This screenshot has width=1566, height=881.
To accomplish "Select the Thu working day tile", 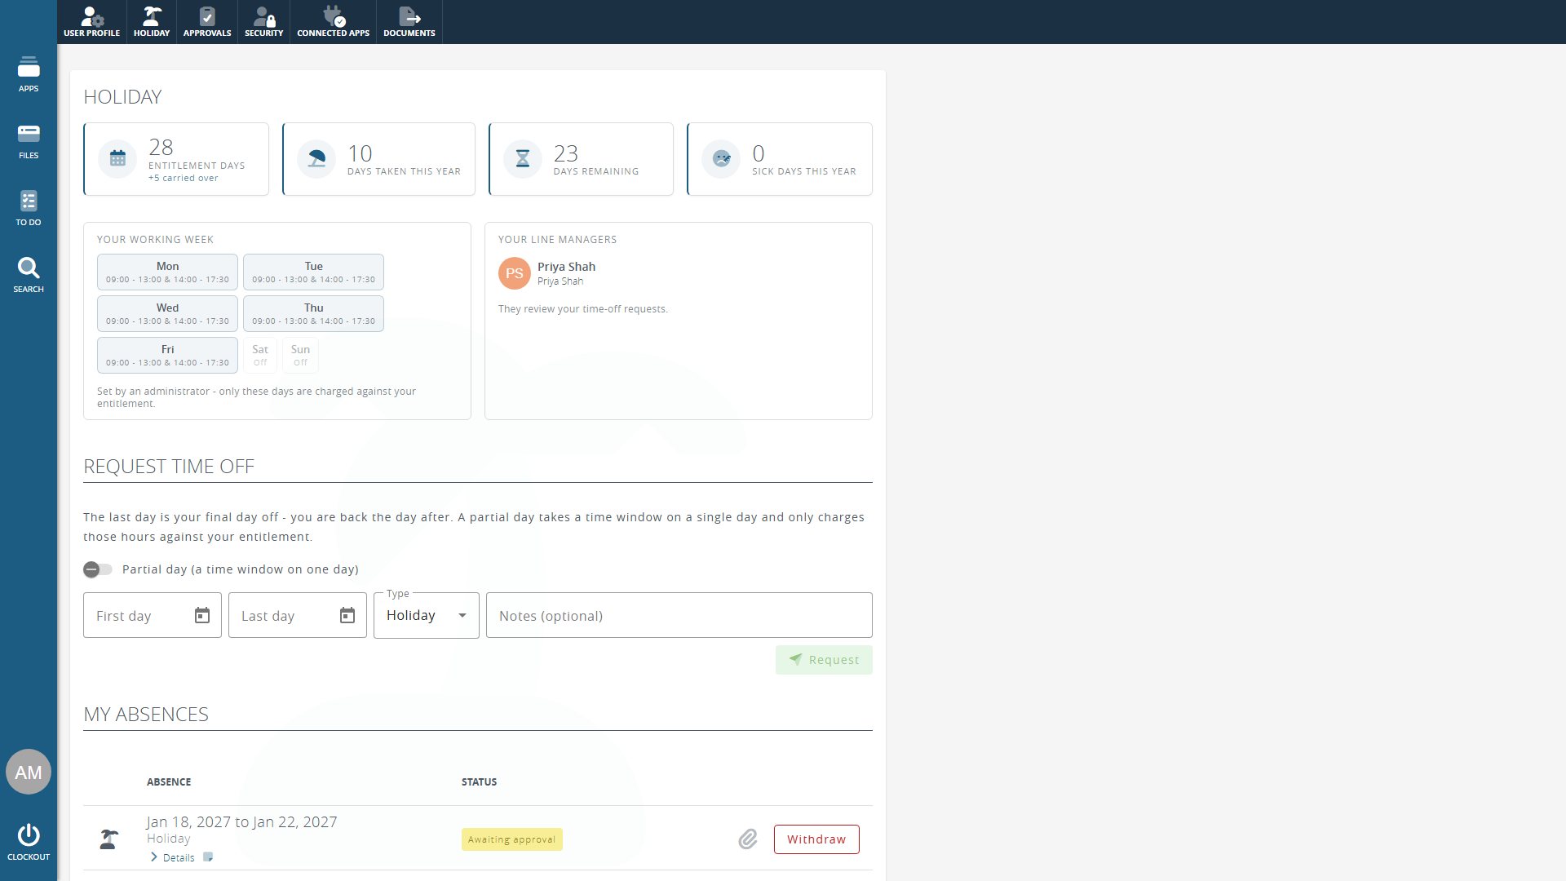I will coord(313,314).
